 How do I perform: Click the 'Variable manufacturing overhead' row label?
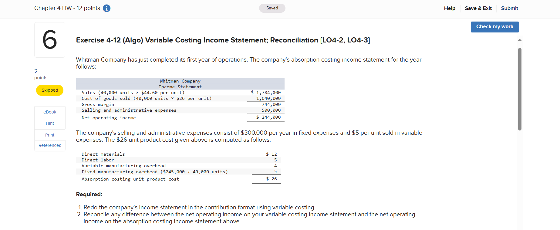click(123, 166)
